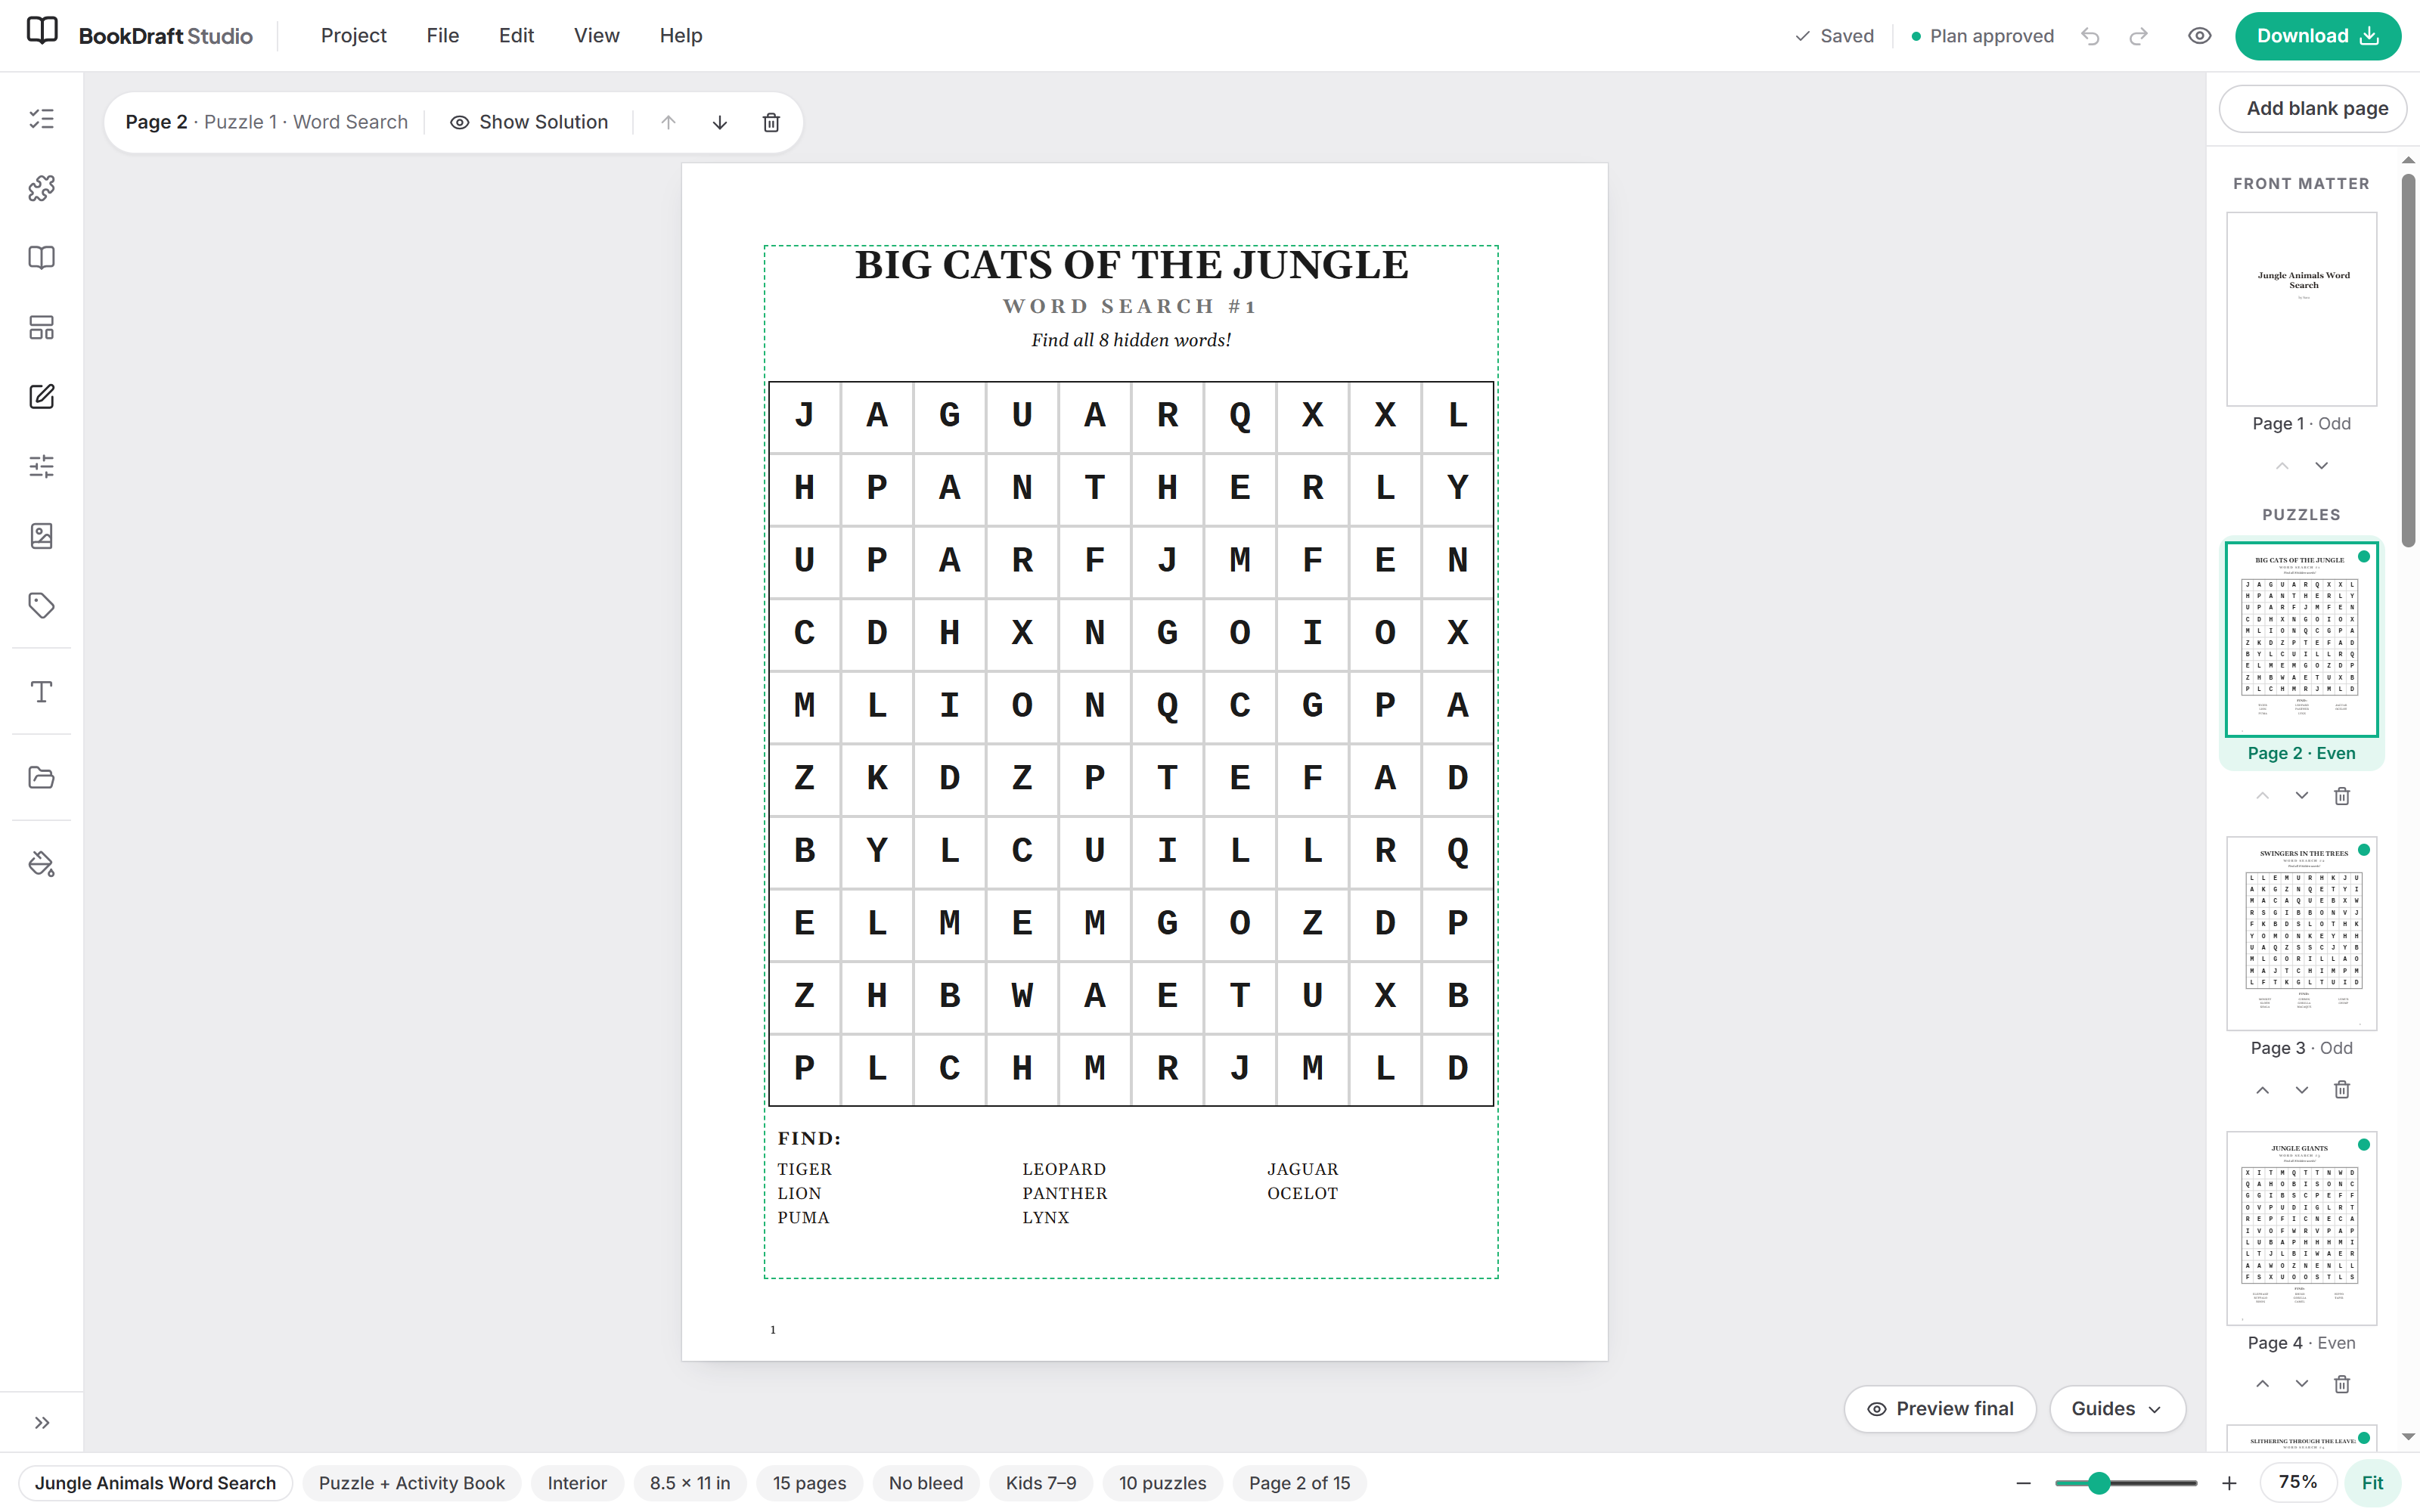
Task: Move Page 4 thumbnail down with chevron
Action: tap(2302, 1384)
